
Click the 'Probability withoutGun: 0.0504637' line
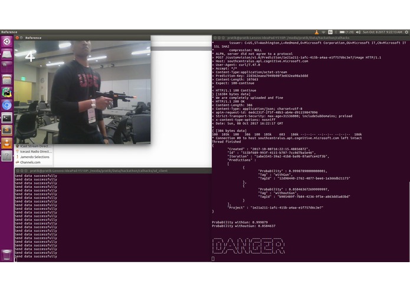[x=244, y=226]
